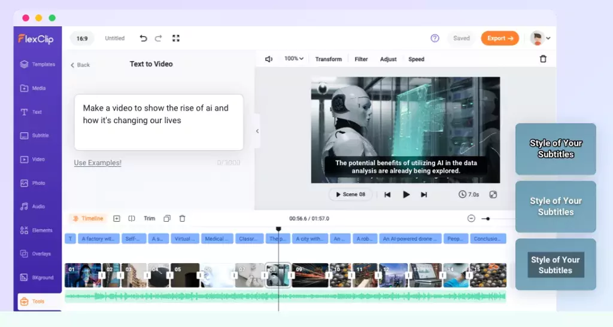Click the split clip icon
This screenshot has height=327, width=613.
coord(132,219)
